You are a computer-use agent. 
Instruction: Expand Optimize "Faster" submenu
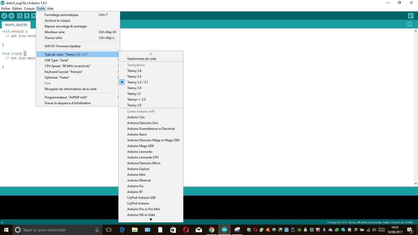pos(78,78)
